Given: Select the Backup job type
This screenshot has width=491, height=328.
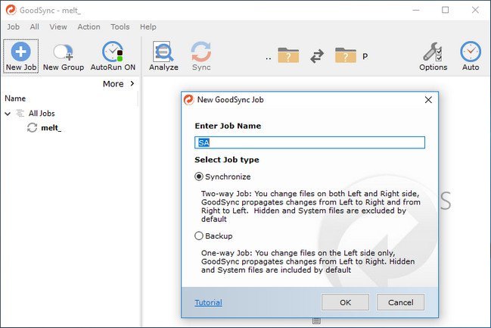Looking at the screenshot, I should tap(200, 236).
